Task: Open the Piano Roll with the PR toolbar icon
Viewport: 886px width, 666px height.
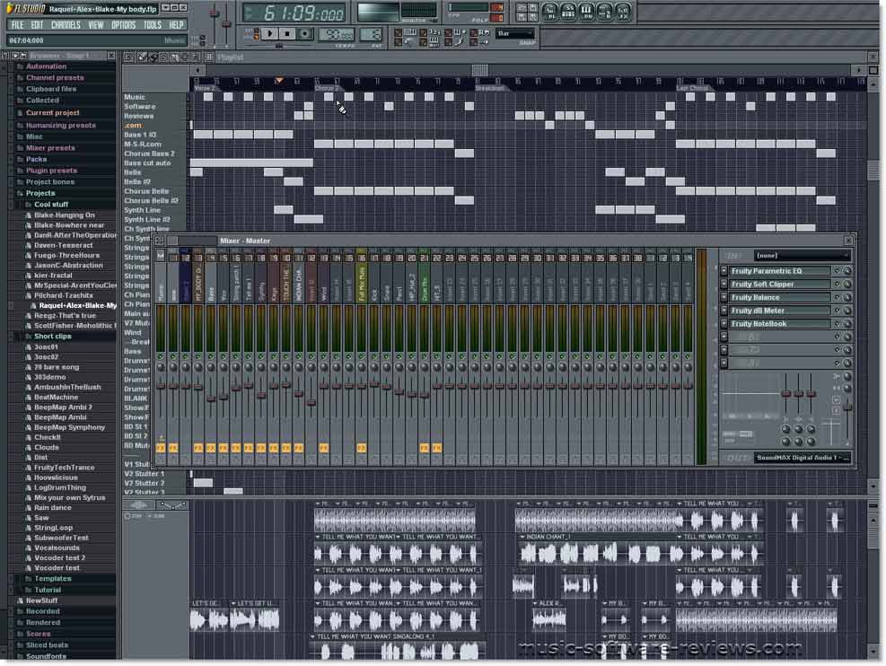Action: [586, 11]
